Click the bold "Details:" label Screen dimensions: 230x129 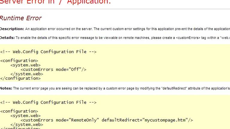[7, 38]
